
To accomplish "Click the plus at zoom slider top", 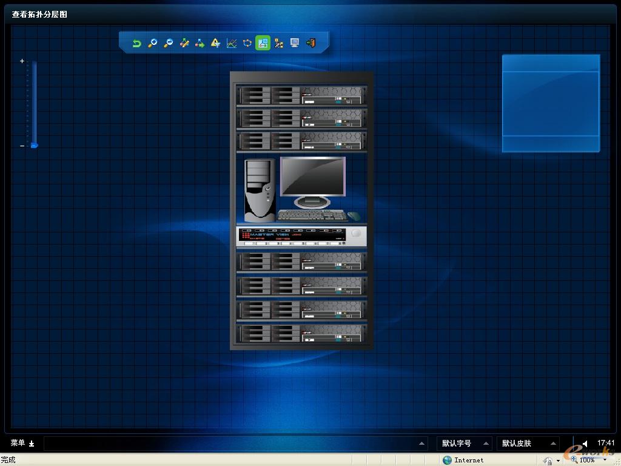I will point(22,61).
